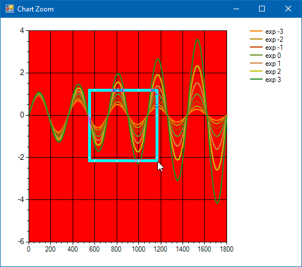Screen dimensions: 302x267
Task: Click the exp -3 legend color line
Action: (256, 31)
